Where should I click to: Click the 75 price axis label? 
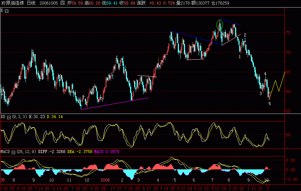point(288,33)
